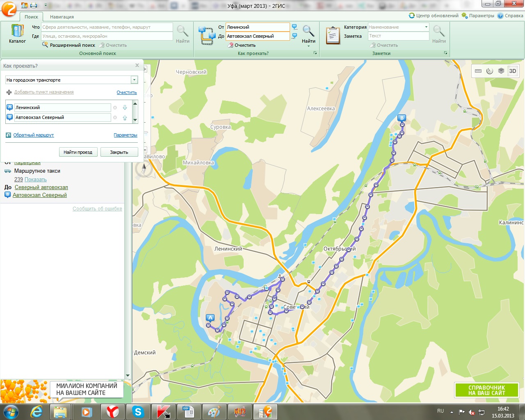Click Автовокзал Северный link in results

pos(40,195)
